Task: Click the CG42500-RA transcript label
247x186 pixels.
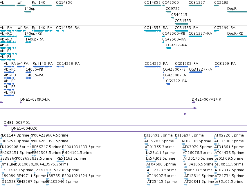Action: tap(174, 39)
